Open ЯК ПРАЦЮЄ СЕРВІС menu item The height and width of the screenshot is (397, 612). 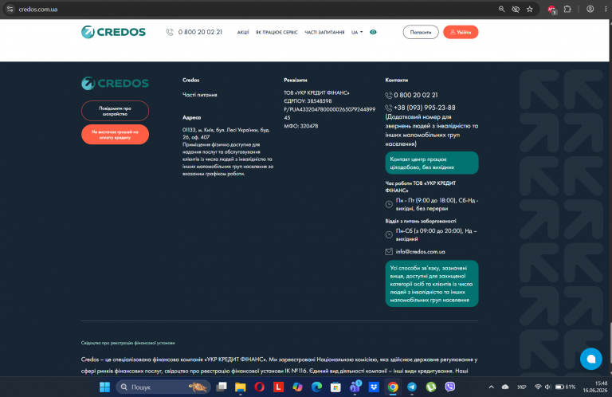(277, 33)
